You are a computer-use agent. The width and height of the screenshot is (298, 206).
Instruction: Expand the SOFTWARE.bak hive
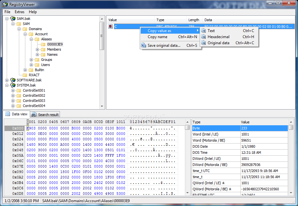[7, 80]
